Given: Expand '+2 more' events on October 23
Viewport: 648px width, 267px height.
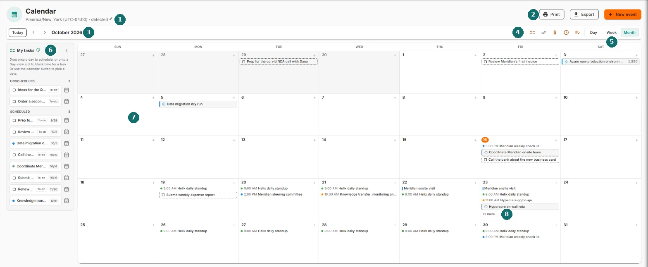Looking at the screenshot, I should pos(488,214).
